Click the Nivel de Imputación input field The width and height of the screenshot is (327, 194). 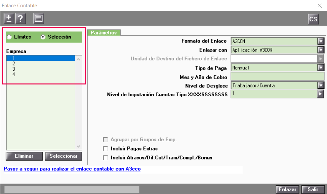274,94
